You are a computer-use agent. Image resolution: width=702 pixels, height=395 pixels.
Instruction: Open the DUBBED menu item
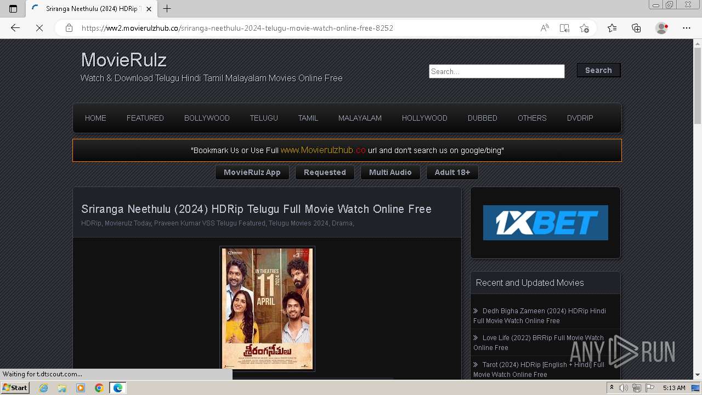pos(483,118)
